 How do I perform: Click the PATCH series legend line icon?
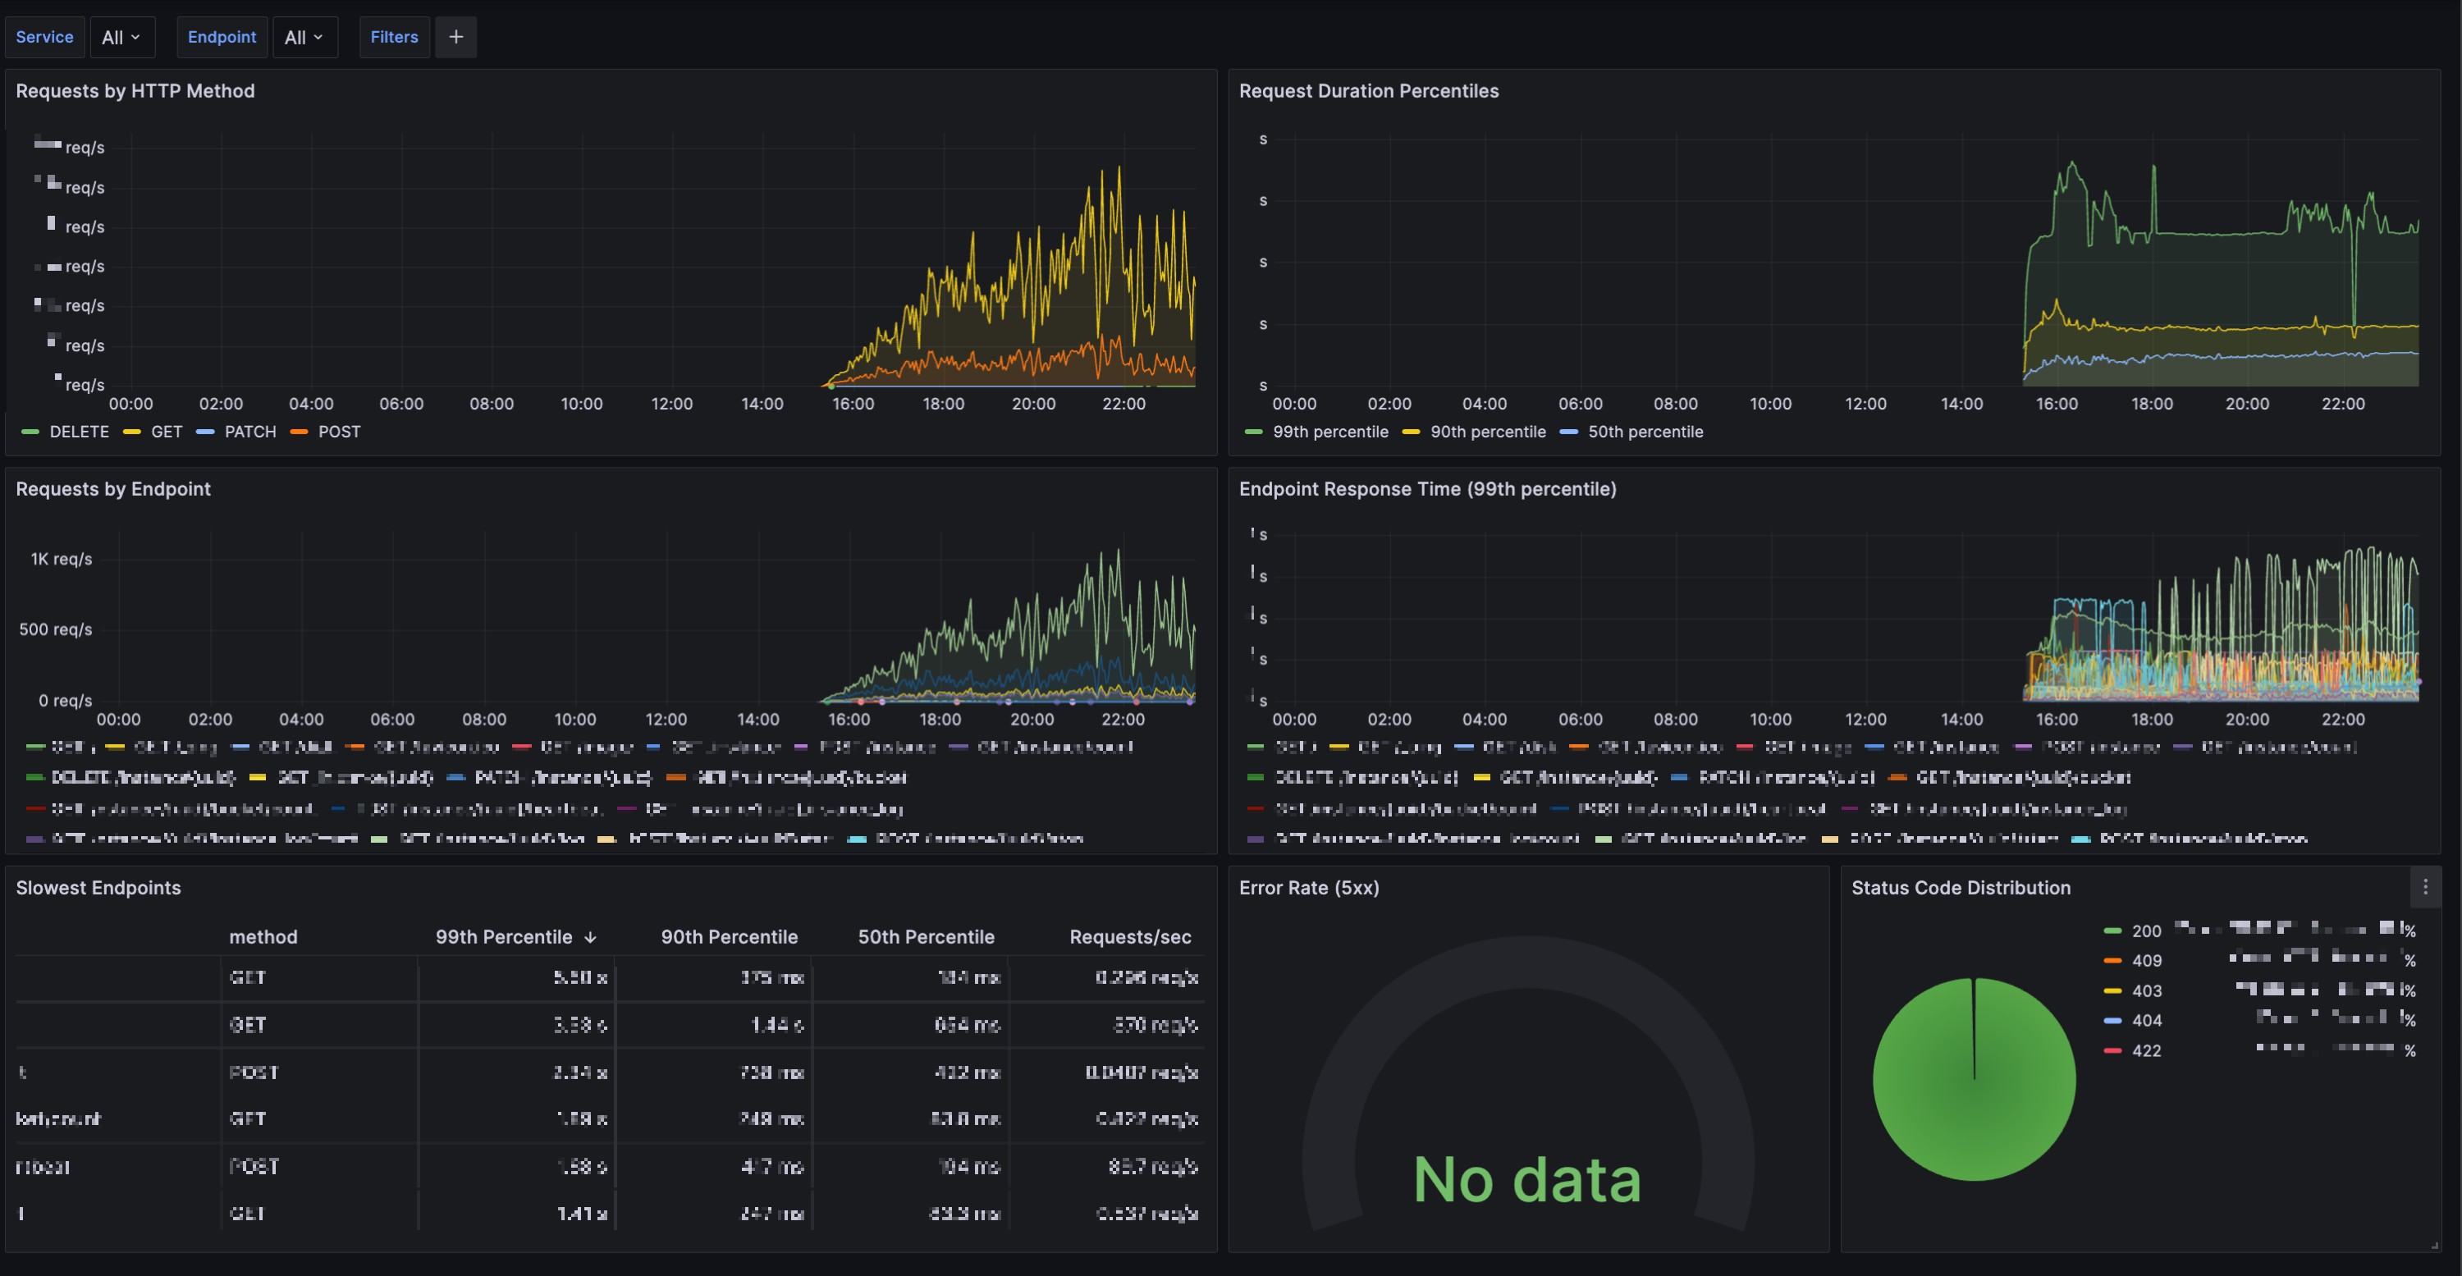tap(204, 432)
